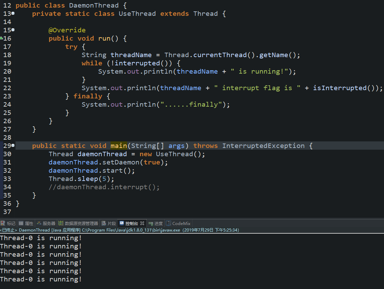Click the @Override annotation
384x289 pixels.
[x=67, y=30]
